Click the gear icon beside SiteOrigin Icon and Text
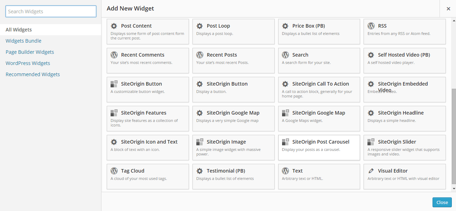 114,142
